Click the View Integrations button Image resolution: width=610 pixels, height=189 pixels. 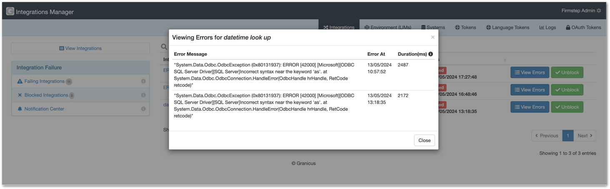tap(80, 48)
